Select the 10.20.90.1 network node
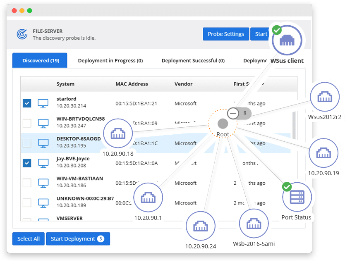Viewport: 345px width, 262px height. pos(148,198)
